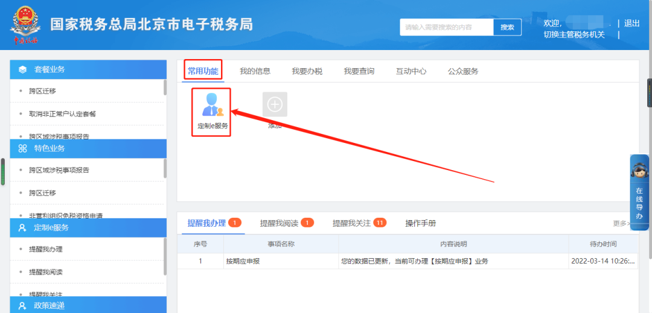The width and height of the screenshot is (652, 313).
Task: Click the search input field
Action: (447, 27)
